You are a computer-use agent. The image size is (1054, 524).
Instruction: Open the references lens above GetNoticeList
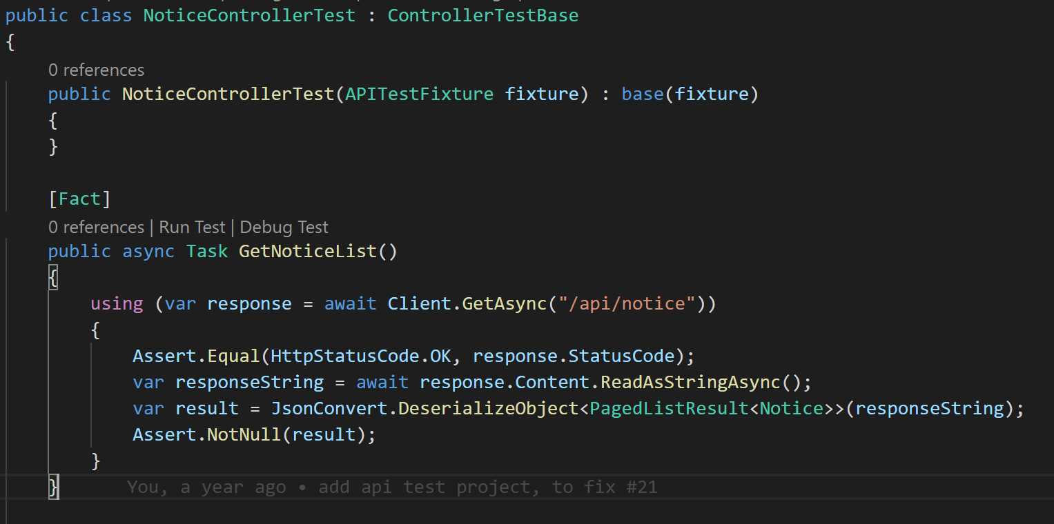tap(96, 228)
